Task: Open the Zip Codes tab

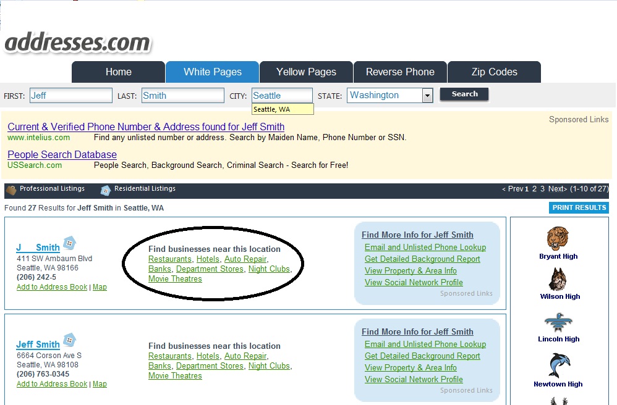Action: [494, 72]
